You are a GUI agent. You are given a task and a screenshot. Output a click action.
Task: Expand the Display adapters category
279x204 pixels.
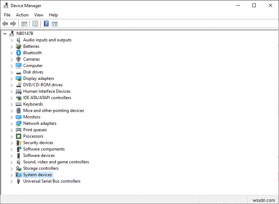click(x=11, y=79)
